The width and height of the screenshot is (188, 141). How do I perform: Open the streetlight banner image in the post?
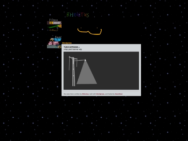click(101, 71)
